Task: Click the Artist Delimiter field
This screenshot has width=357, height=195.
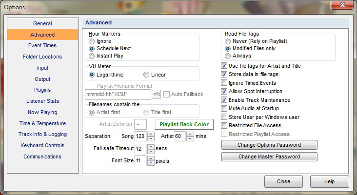Action: [140, 124]
